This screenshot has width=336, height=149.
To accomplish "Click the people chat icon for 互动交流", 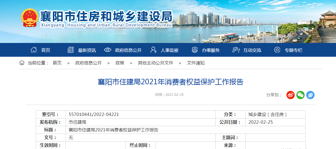I will [236, 50].
